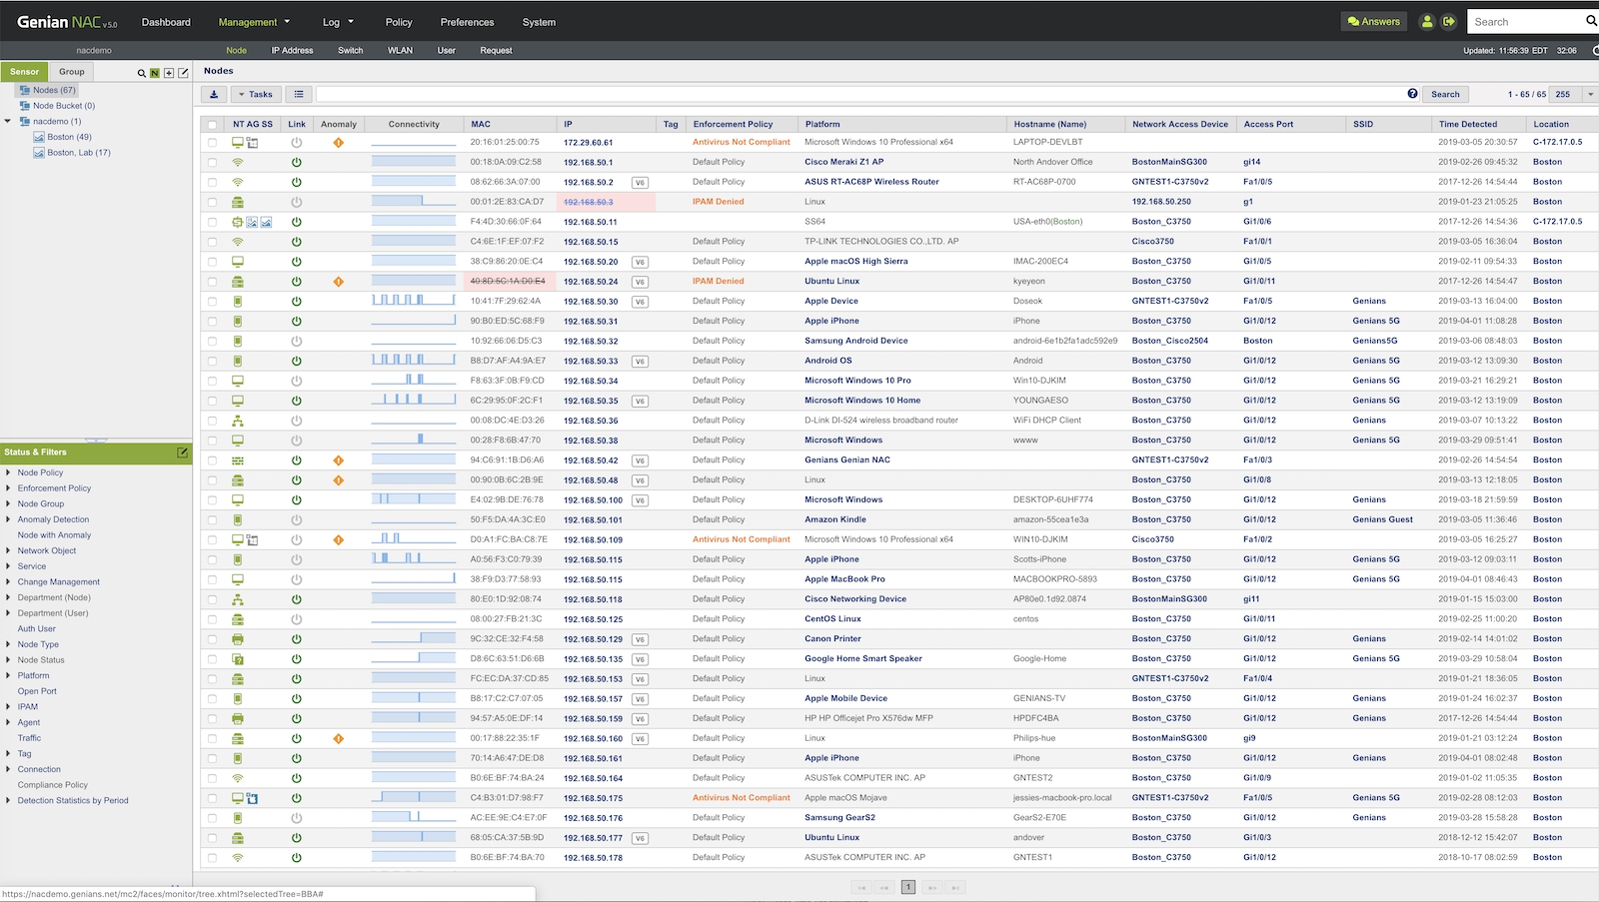Click the help question mark icon near Search
This screenshot has width=1599, height=902.
1412,93
